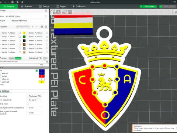Switch to the Preview tab
This screenshot has height=133, width=177.
point(27,6)
